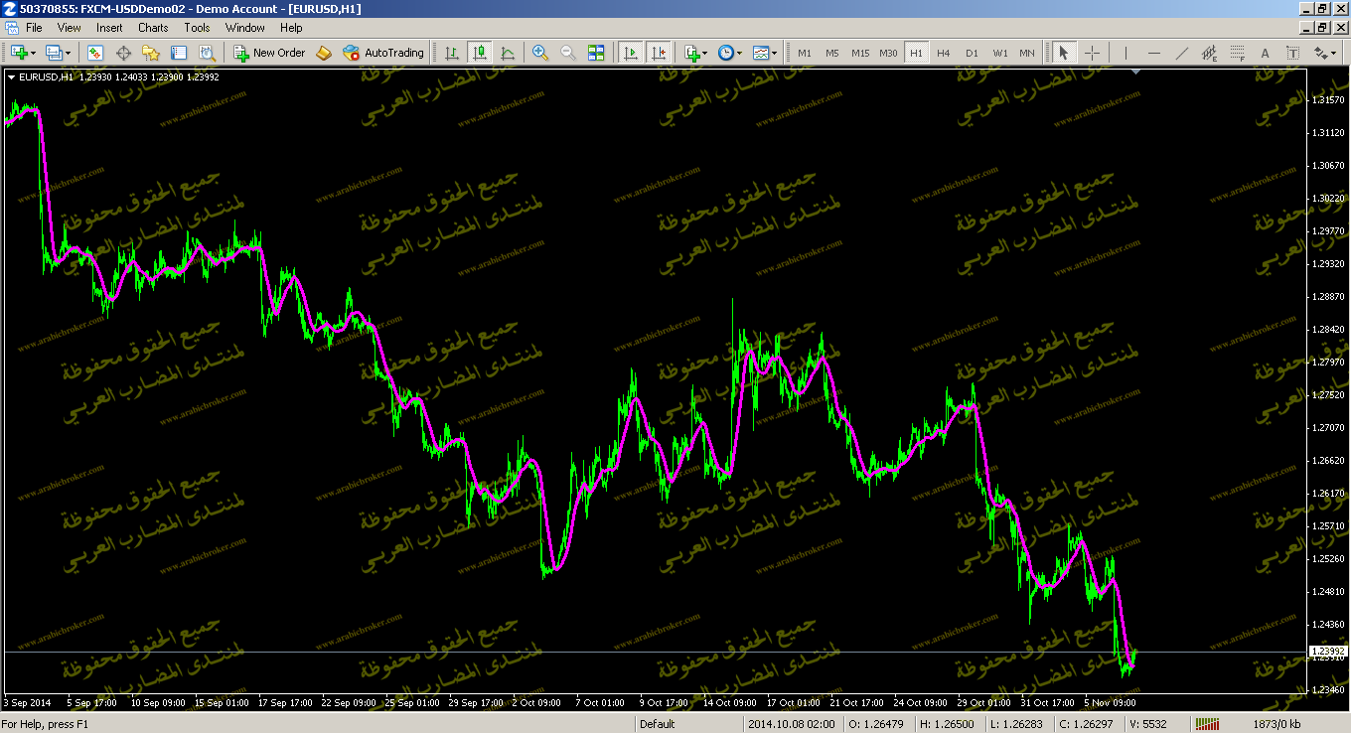
Task: Open the Window menu
Action: (x=244, y=28)
